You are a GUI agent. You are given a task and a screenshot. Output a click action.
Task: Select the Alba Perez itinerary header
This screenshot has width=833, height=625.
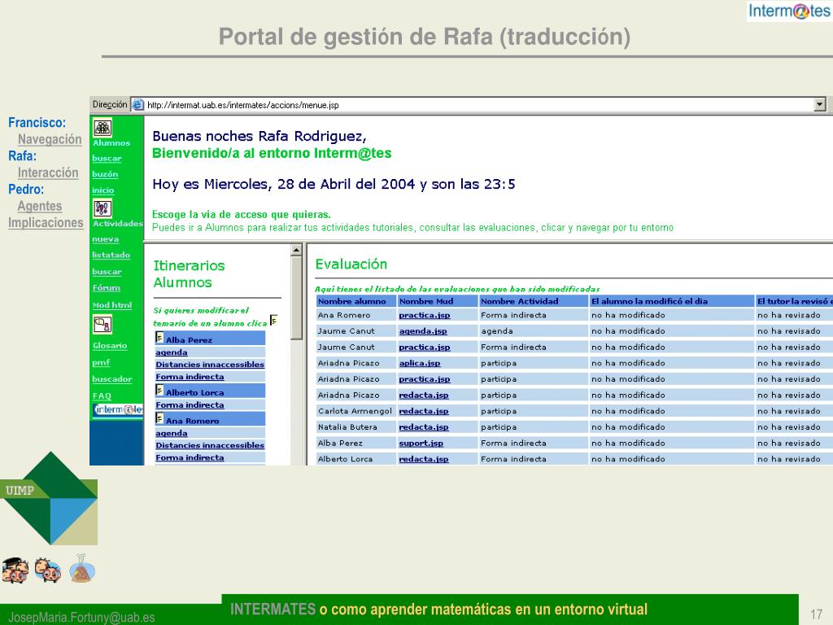point(211,339)
